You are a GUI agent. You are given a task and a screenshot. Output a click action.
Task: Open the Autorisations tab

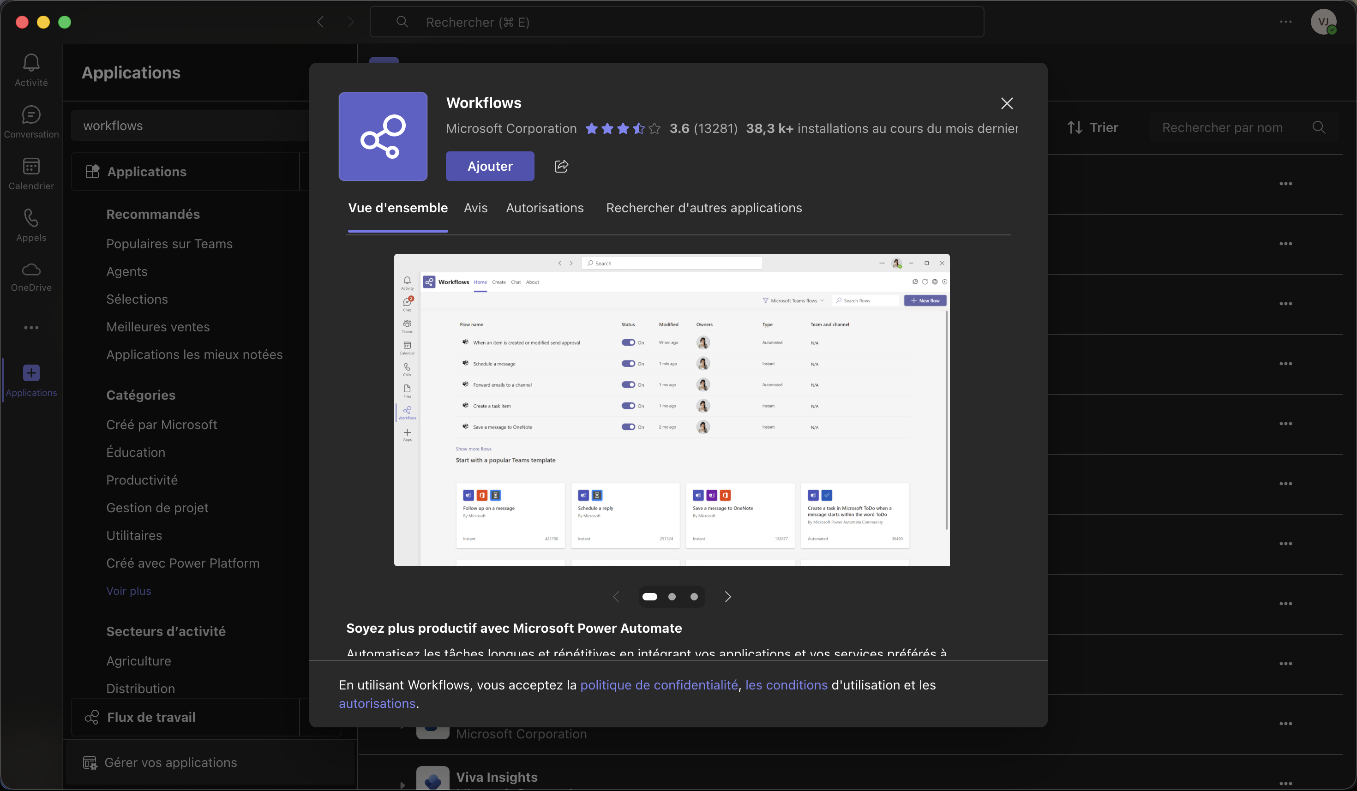[x=545, y=207]
